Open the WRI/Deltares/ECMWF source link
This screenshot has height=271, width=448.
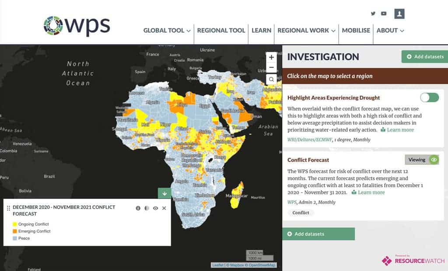point(310,139)
